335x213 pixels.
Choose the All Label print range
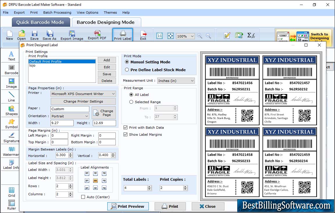click(x=131, y=95)
